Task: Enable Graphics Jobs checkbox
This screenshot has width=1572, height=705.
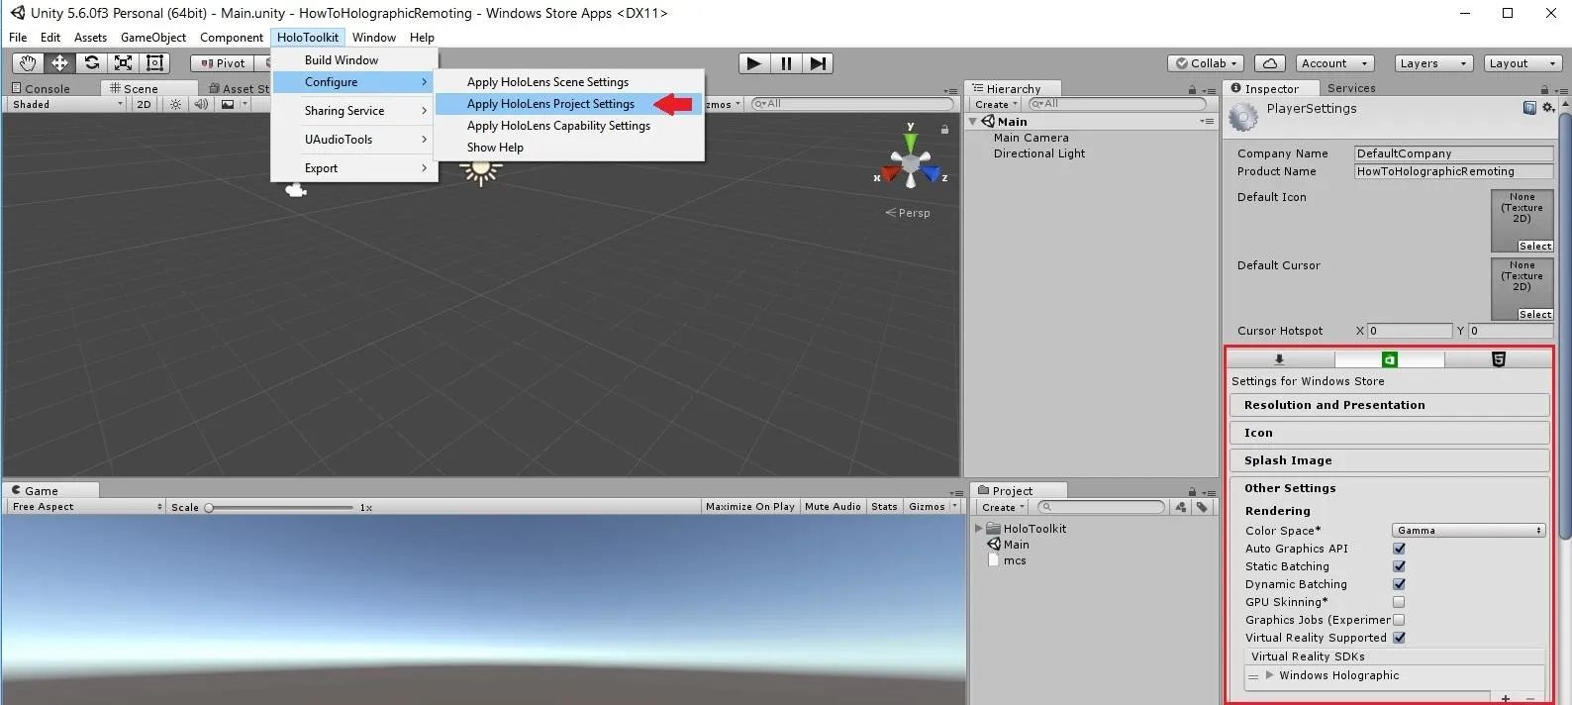Action: click(x=1399, y=620)
